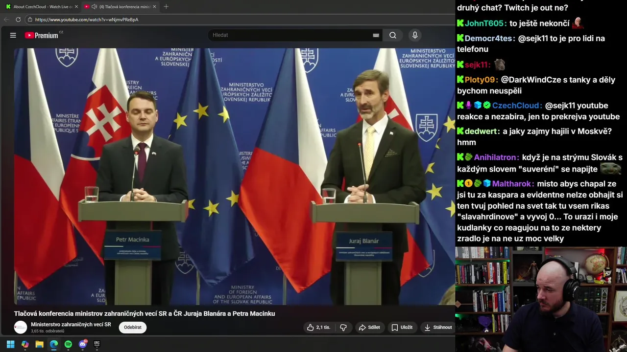Mute the tab via its speaker icon
627x352 pixels.
[94, 7]
